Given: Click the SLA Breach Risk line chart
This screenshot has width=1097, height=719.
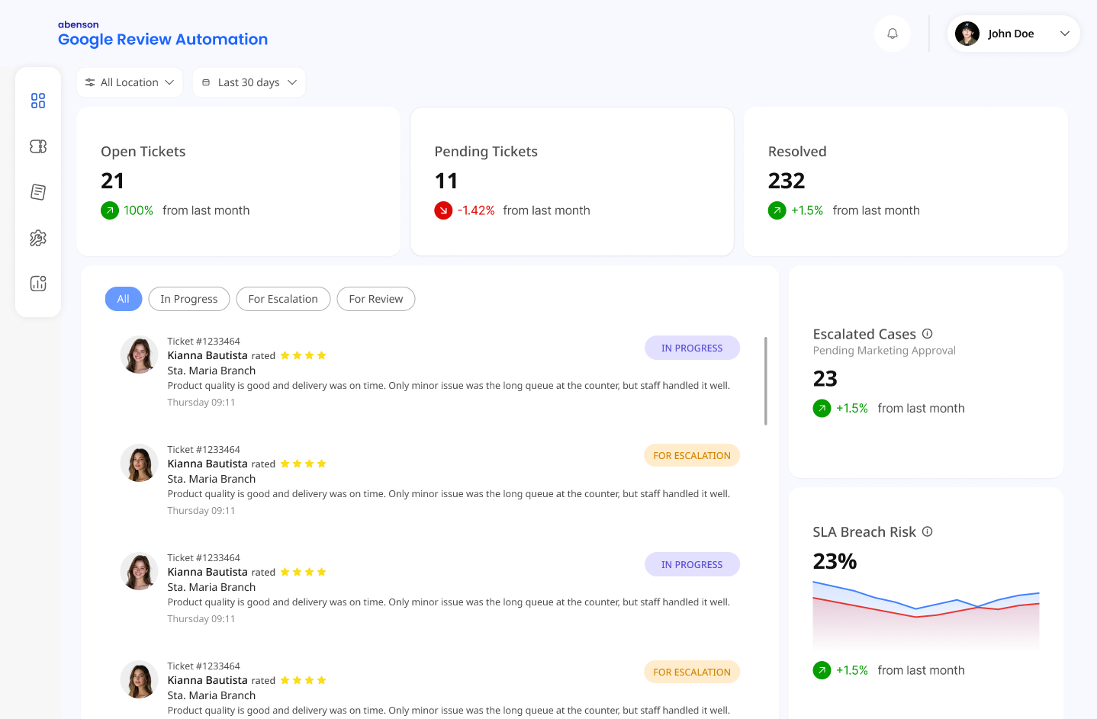Looking at the screenshot, I should 926,615.
